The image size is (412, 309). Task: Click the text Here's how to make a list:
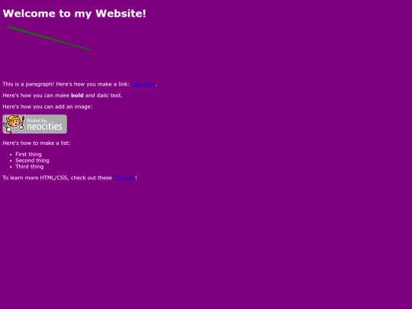pos(37,143)
